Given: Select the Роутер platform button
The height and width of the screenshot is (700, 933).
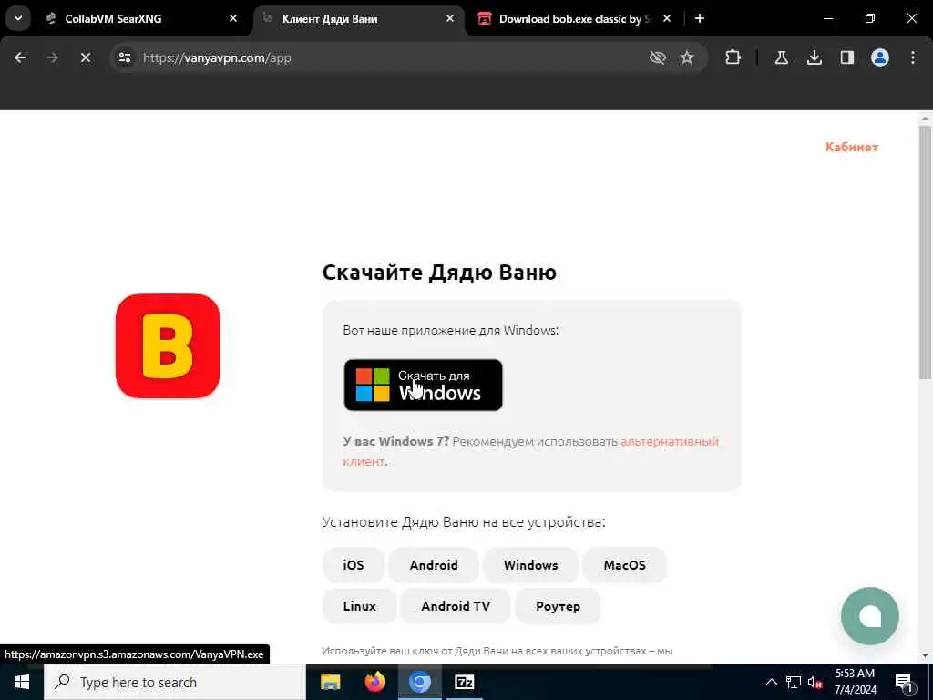Looking at the screenshot, I should [558, 606].
